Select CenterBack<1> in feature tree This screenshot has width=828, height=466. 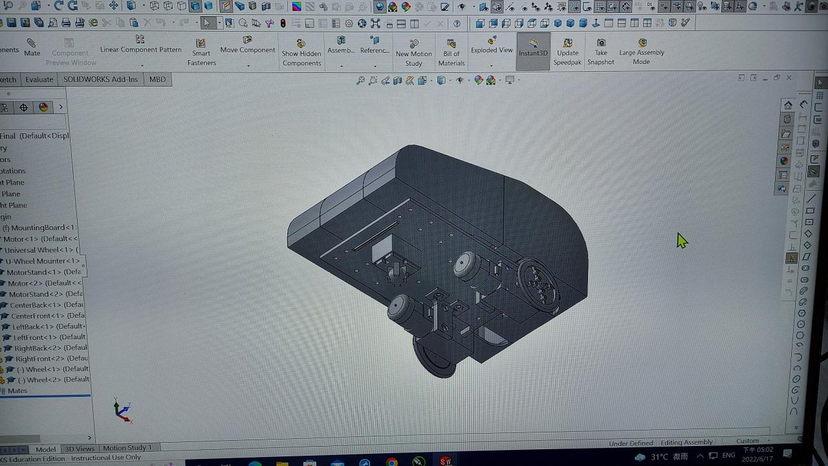(x=47, y=305)
